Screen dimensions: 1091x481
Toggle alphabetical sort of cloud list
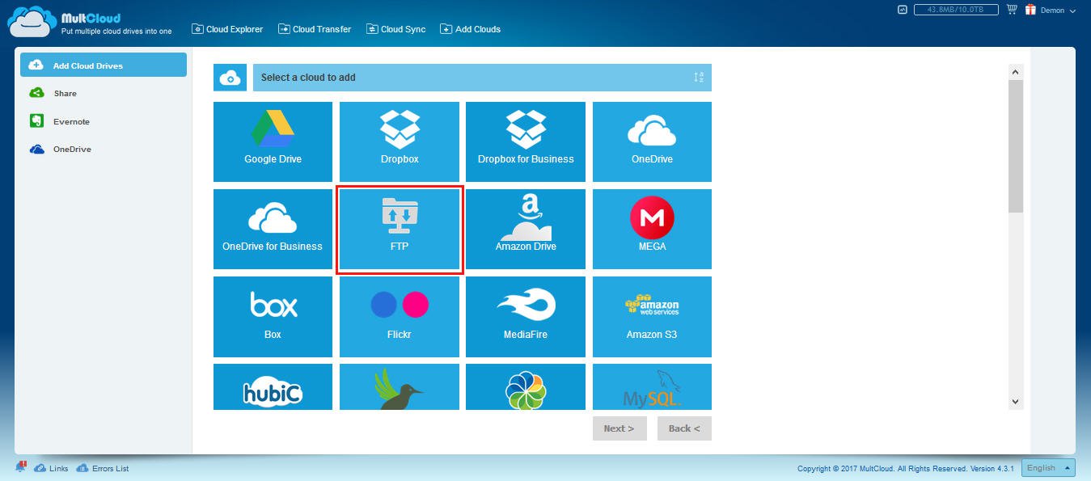coord(698,78)
